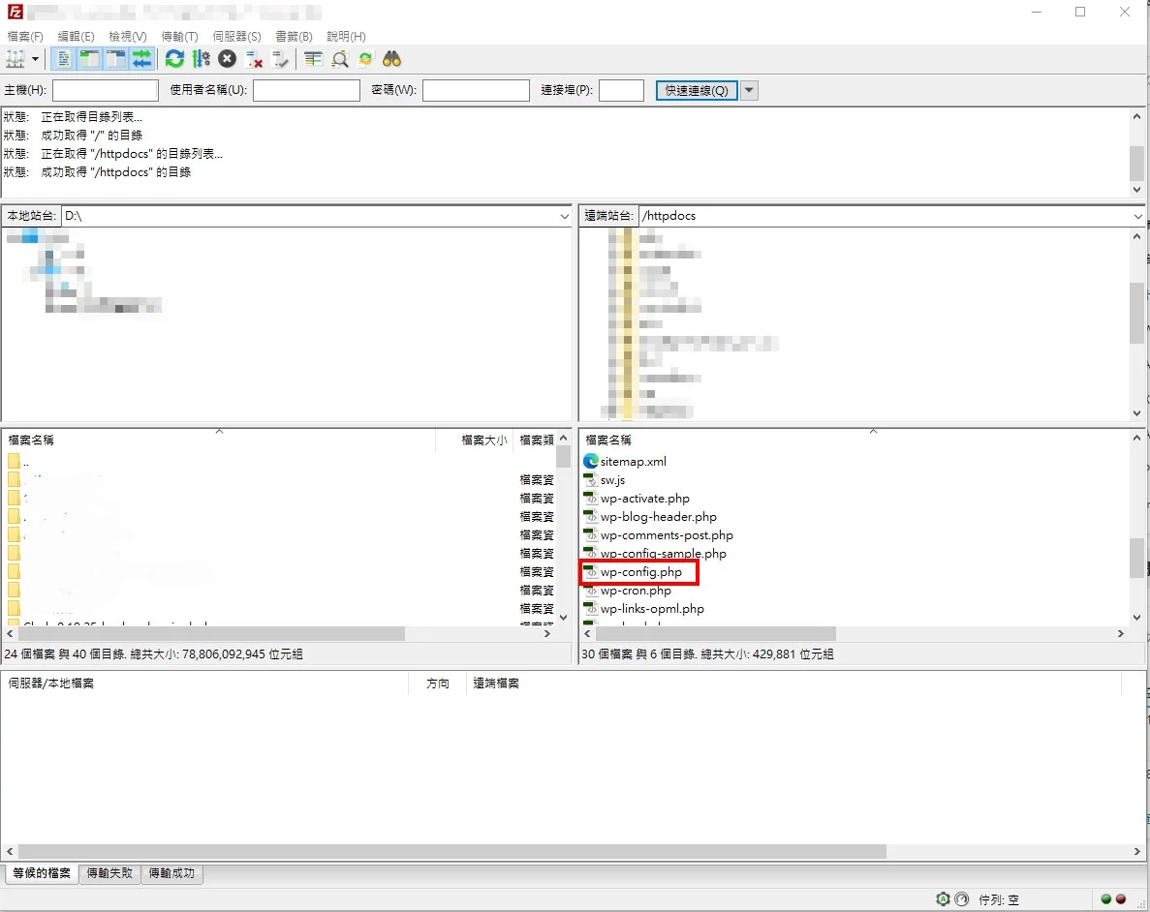Open the 傳輸(T) menu
Image resolution: width=1150 pixels, height=912 pixels.
(x=179, y=36)
